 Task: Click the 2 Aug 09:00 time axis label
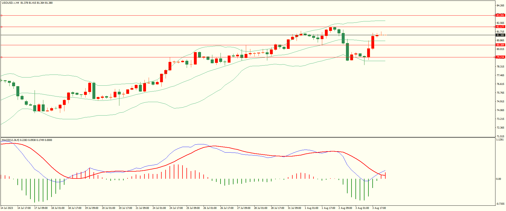[345, 208]
